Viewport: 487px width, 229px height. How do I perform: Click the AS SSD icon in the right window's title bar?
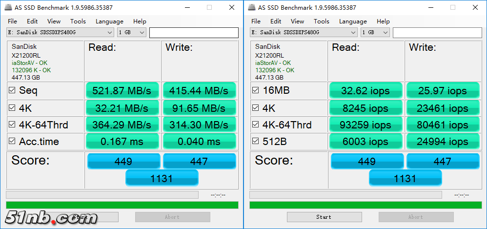[x=251, y=7]
